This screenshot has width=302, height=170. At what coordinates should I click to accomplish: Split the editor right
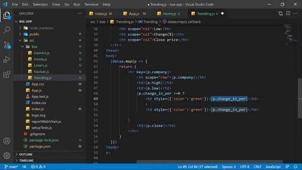point(288,13)
